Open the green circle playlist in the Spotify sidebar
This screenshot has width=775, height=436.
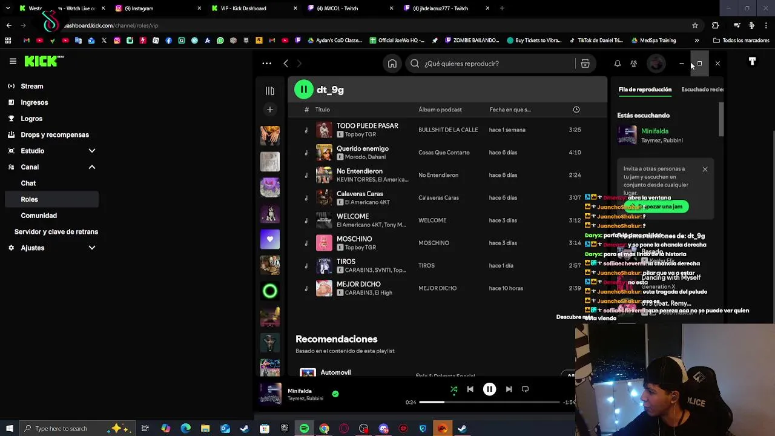click(x=270, y=291)
